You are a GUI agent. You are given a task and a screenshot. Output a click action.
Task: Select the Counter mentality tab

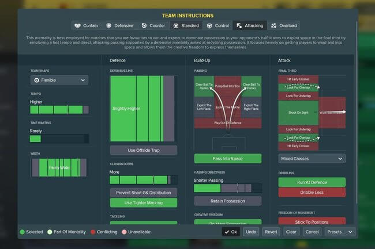click(153, 26)
